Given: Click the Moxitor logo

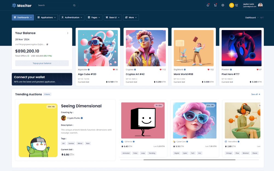Looking at the screenshot, I should [x=22, y=5].
